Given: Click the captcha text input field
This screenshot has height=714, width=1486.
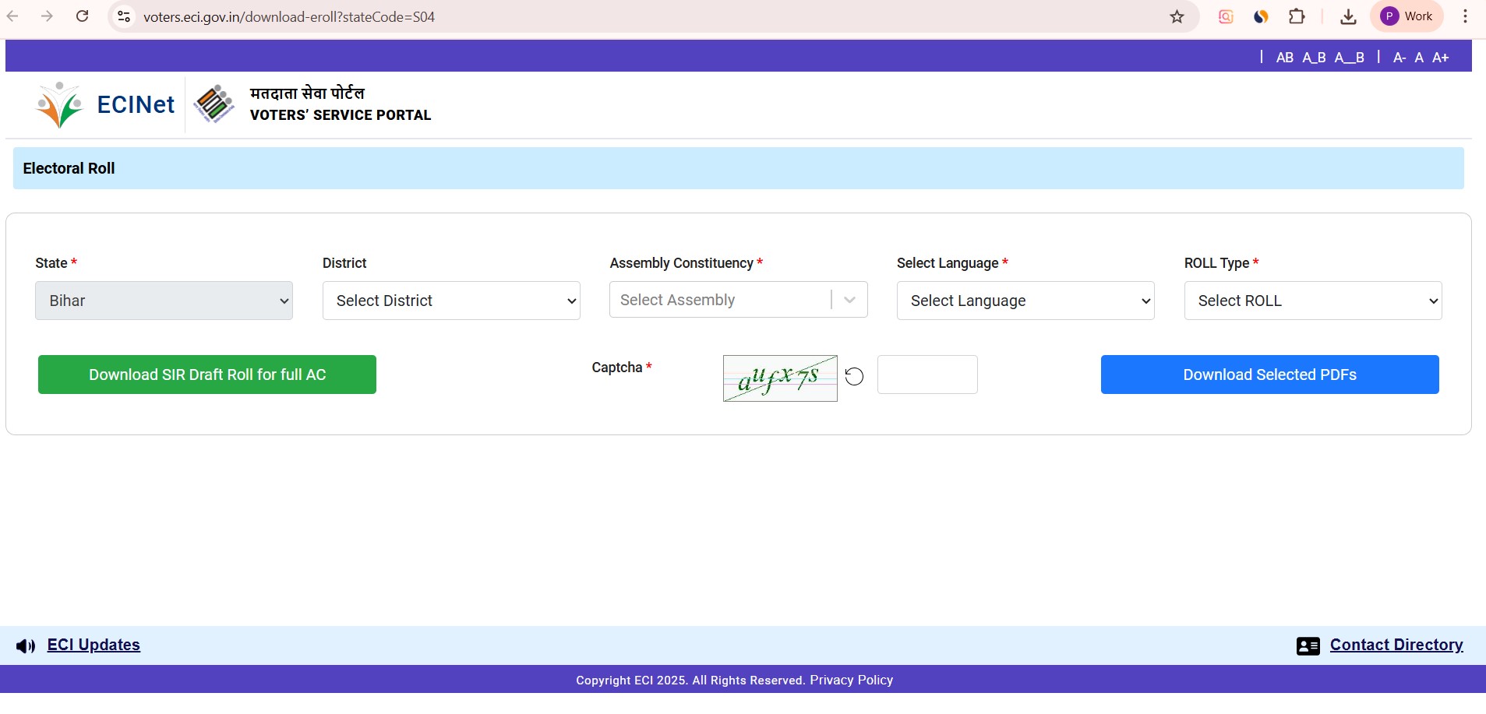Looking at the screenshot, I should [927, 375].
